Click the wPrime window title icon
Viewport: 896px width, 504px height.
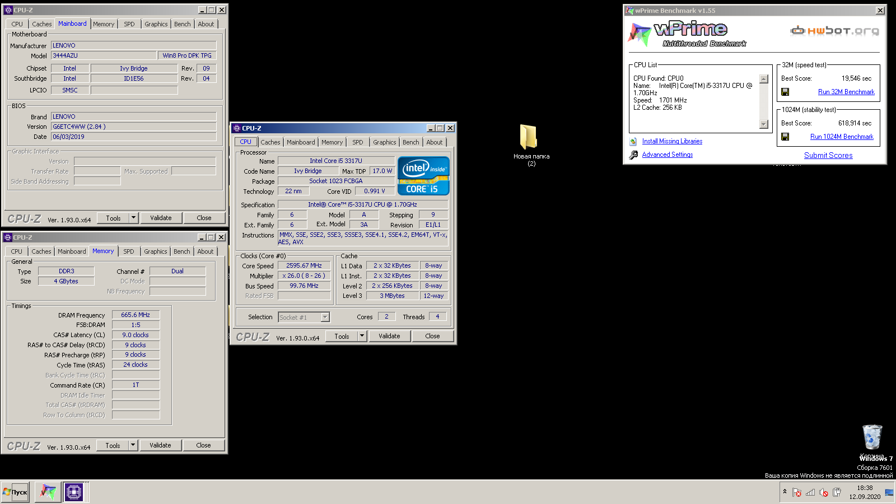point(629,11)
